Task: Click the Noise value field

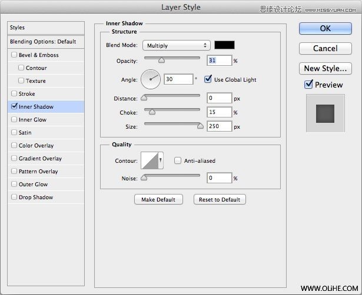Action: click(220, 178)
